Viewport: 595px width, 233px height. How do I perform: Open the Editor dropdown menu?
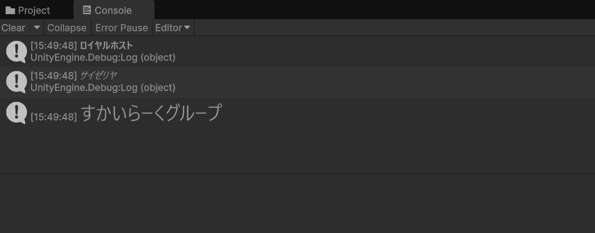coord(173,28)
